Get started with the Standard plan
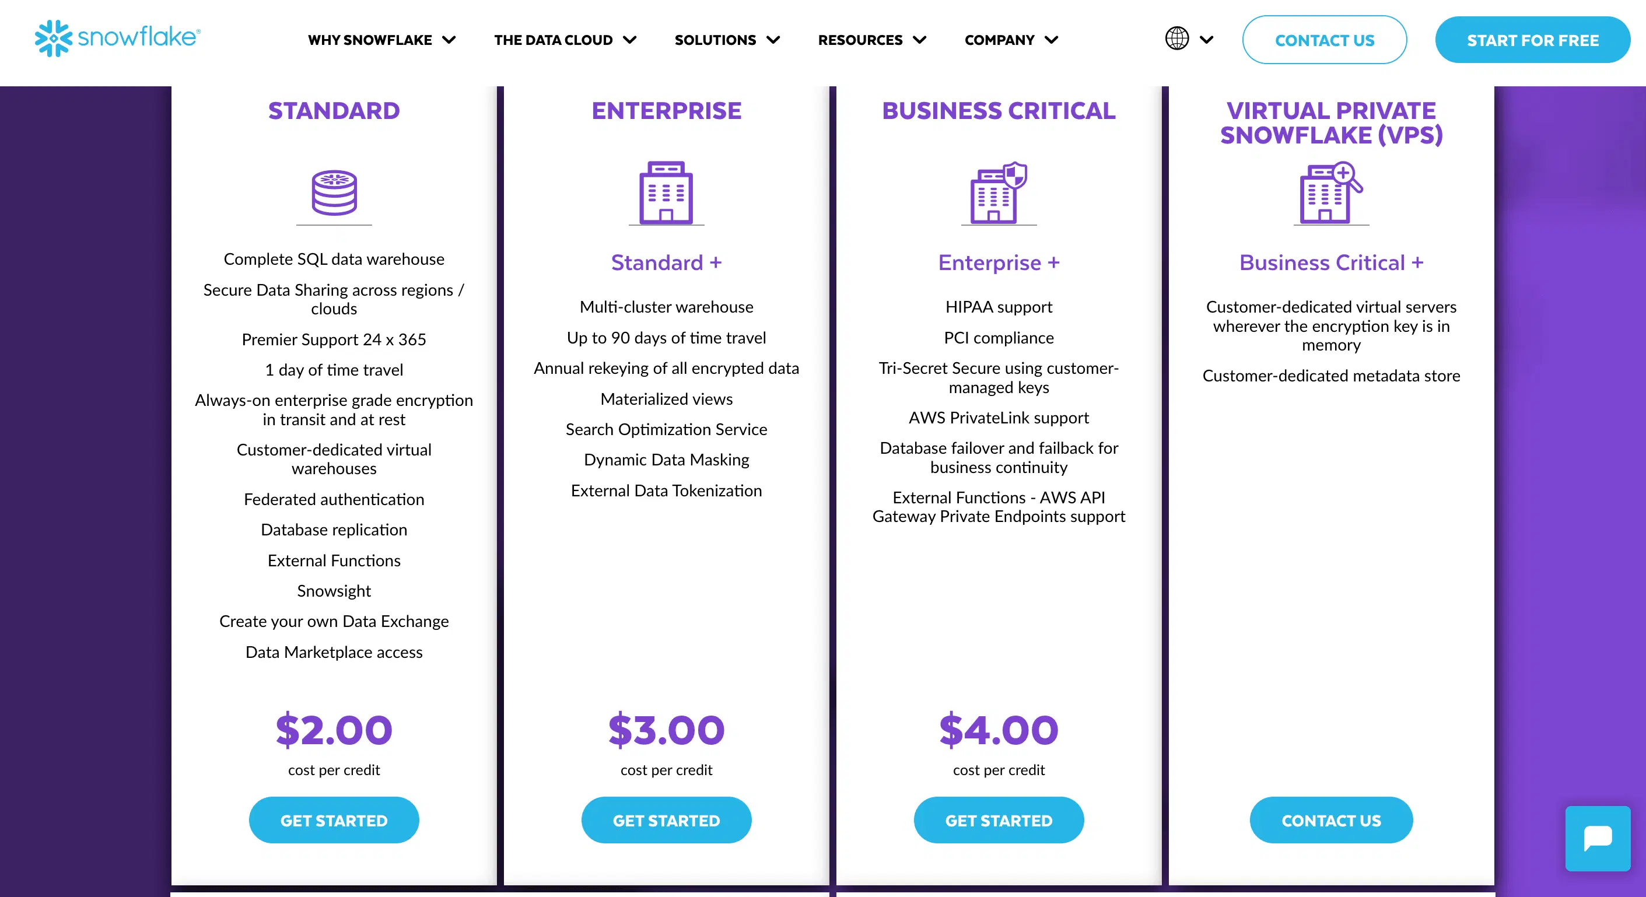Image resolution: width=1646 pixels, height=897 pixels. pyautogui.click(x=334, y=819)
